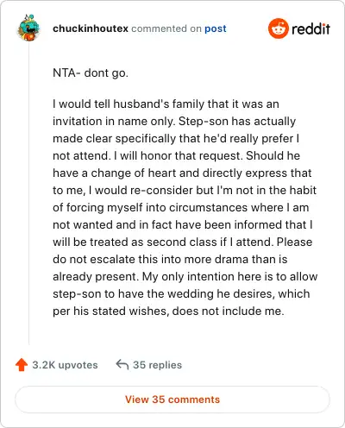Click the 'NTA- dont go.' line
Screen dimensions: 345x428
(x=91, y=72)
